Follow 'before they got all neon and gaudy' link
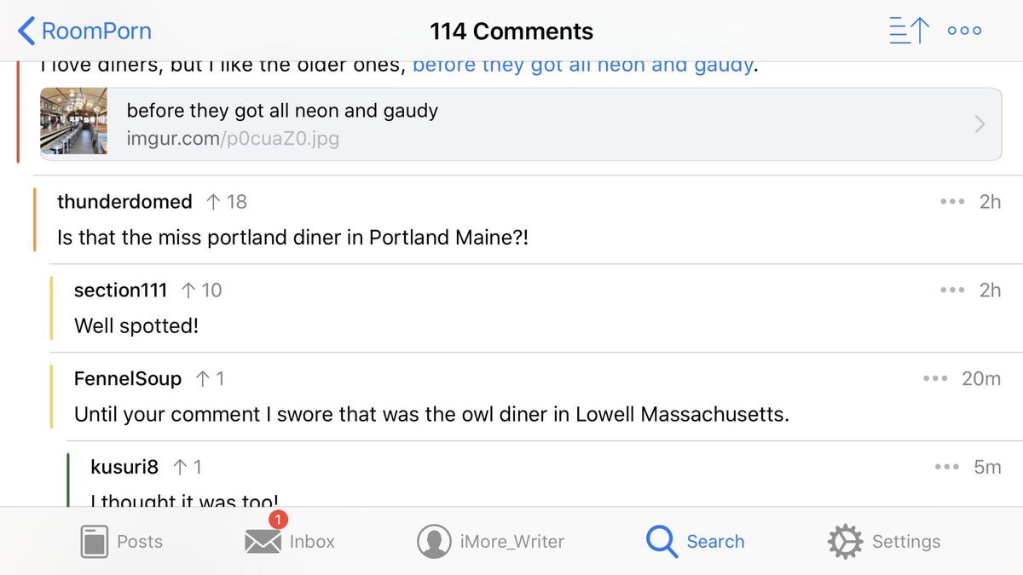1023x575 pixels. tap(583, 65)
